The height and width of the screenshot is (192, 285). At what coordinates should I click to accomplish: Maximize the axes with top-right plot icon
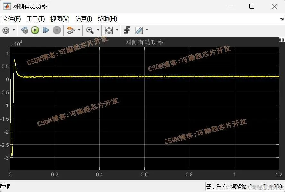(x=281, y=39)
